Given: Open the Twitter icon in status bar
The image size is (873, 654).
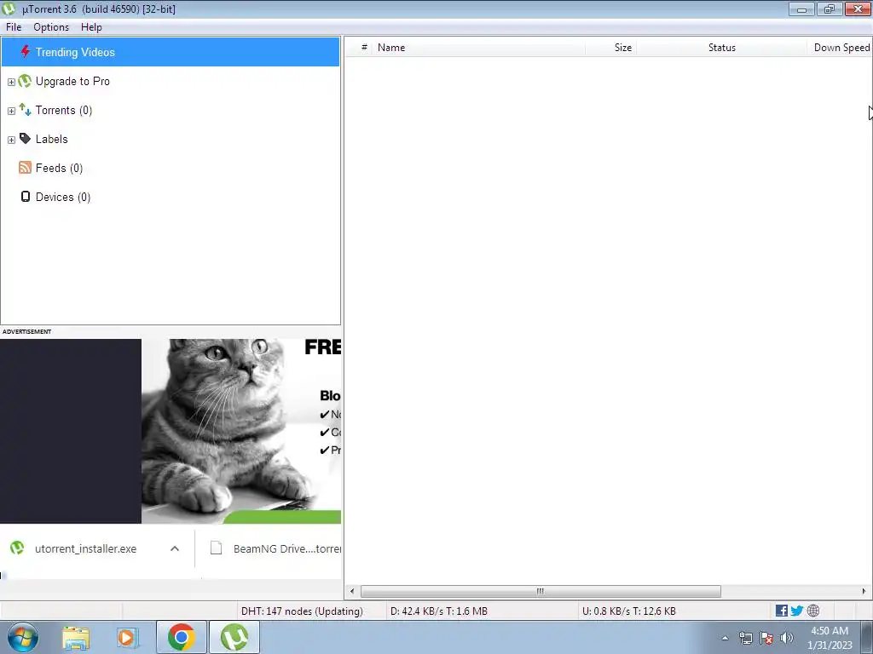Looking at the screenshot, I should [797, 611].
